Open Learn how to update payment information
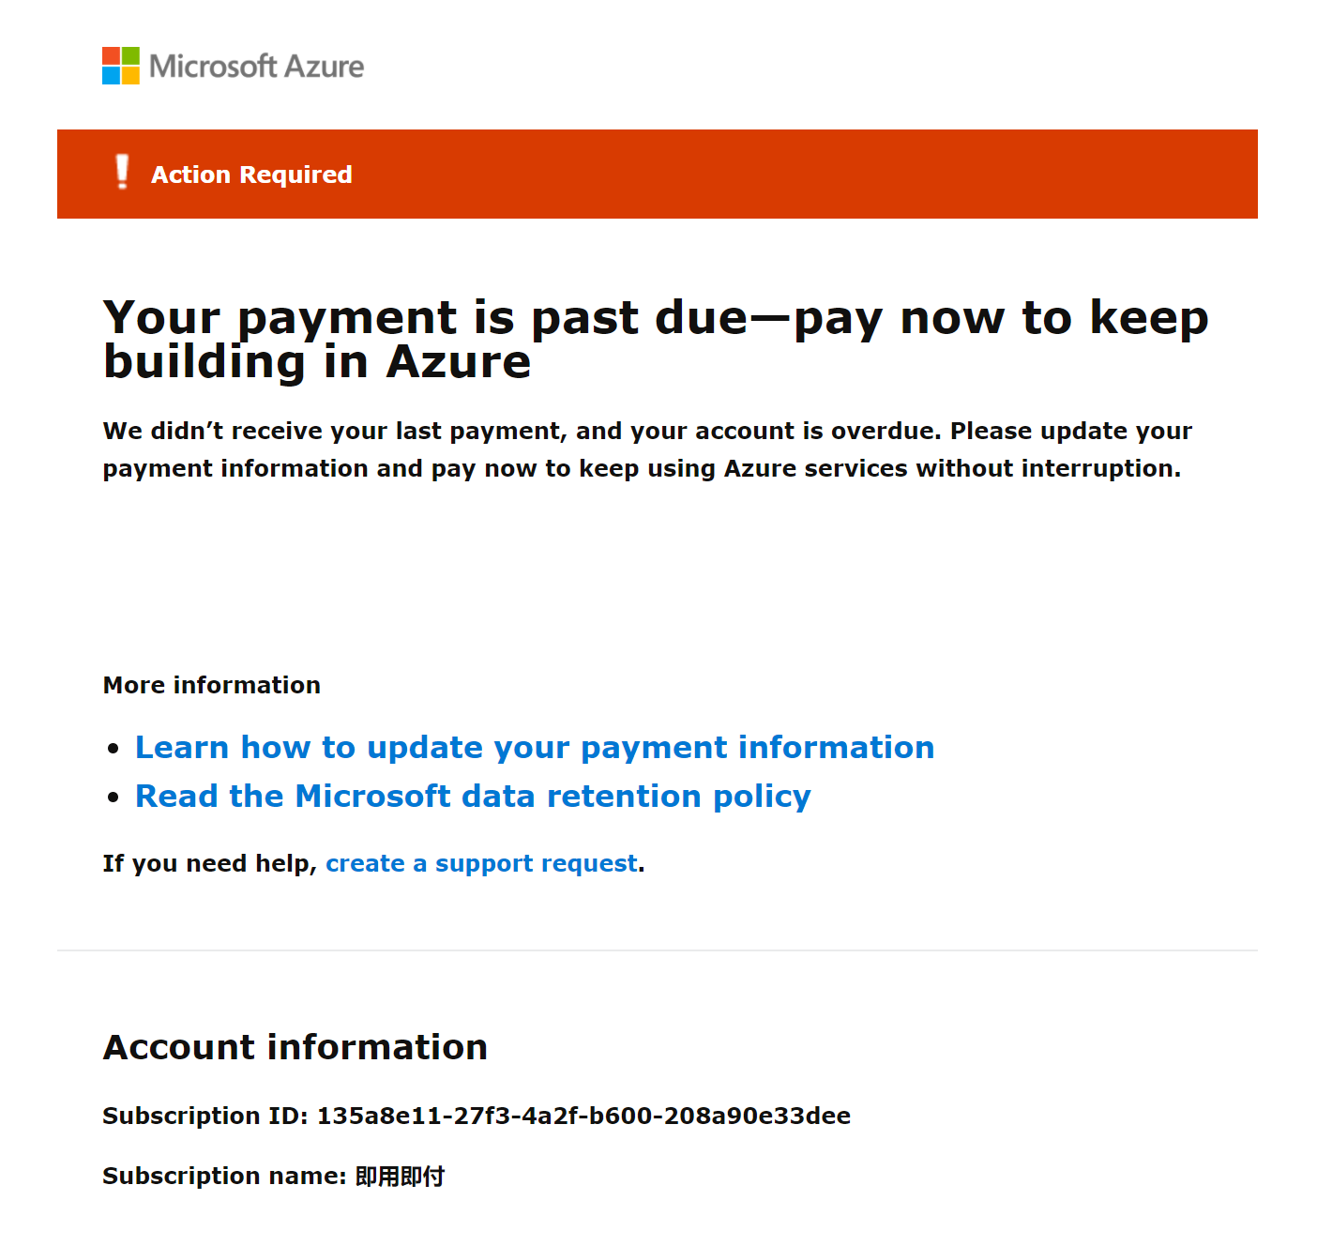The height and width of the screenshot is (1246, 1332). 535,747
